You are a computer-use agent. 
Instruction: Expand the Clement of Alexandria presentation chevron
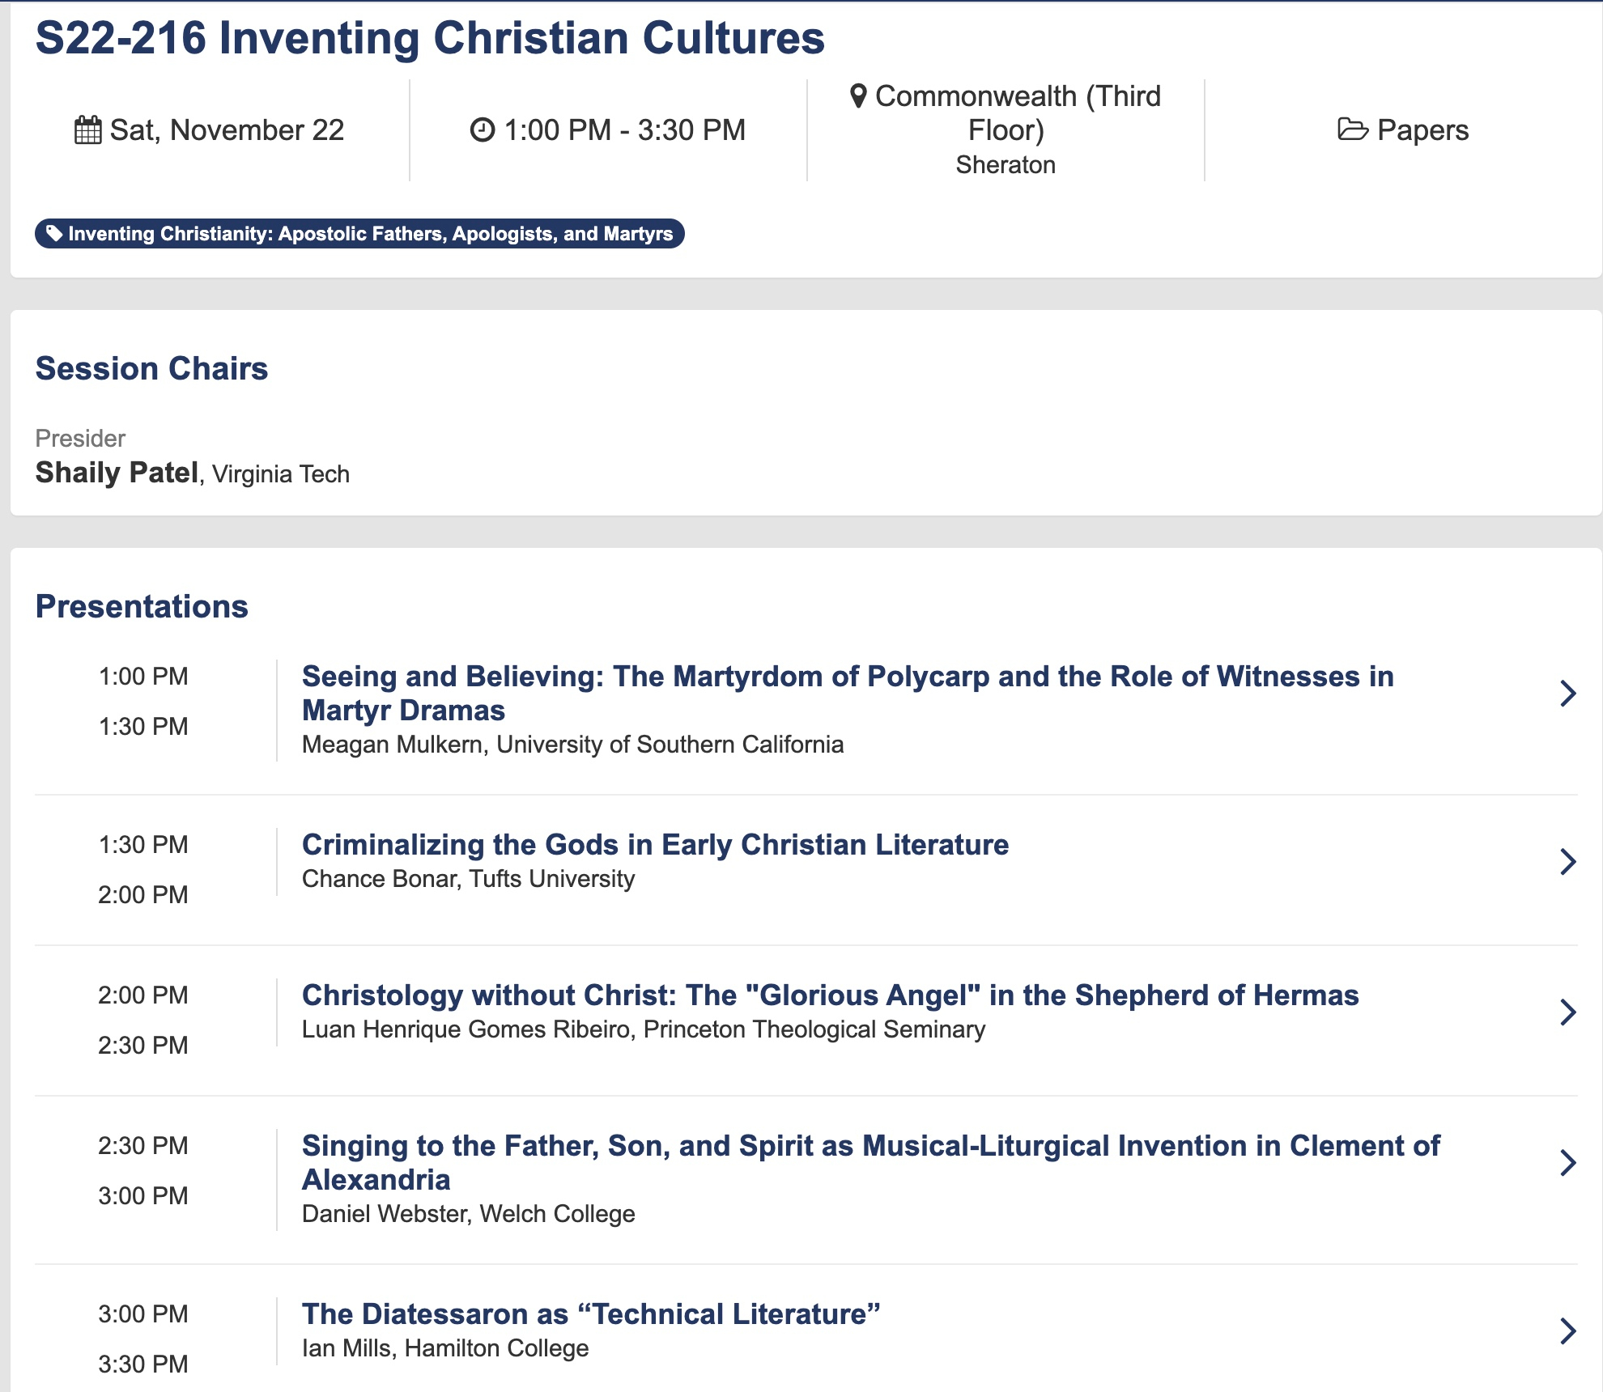point(1567,1163)
